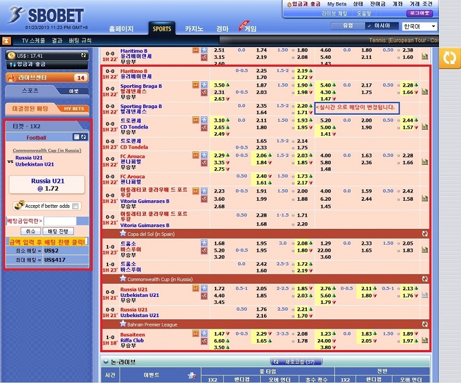Refresh the Bahrain Premier League section
The image size is (461, 383).
tap(425, 324)
